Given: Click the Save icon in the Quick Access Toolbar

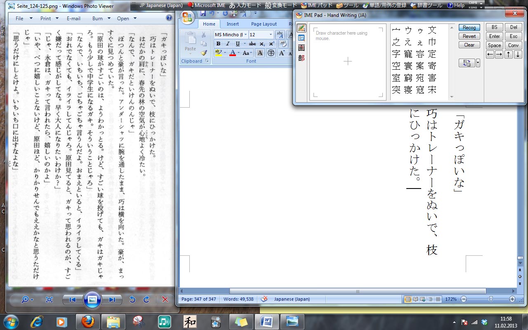Looking at the screenshot, I should point(203,13).
